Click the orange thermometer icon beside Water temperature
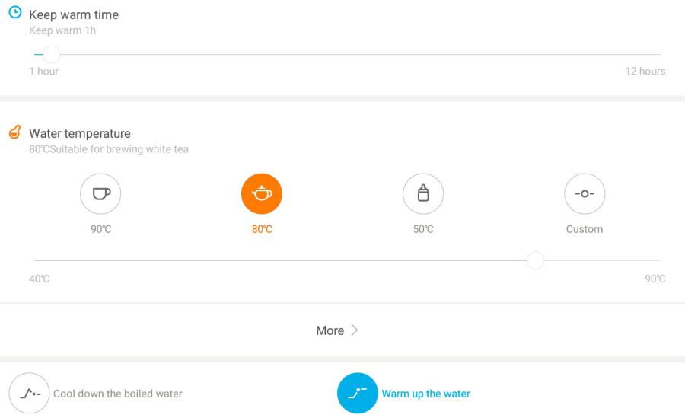The height and width of the screenshot is (418, 685). coord(15,132)
